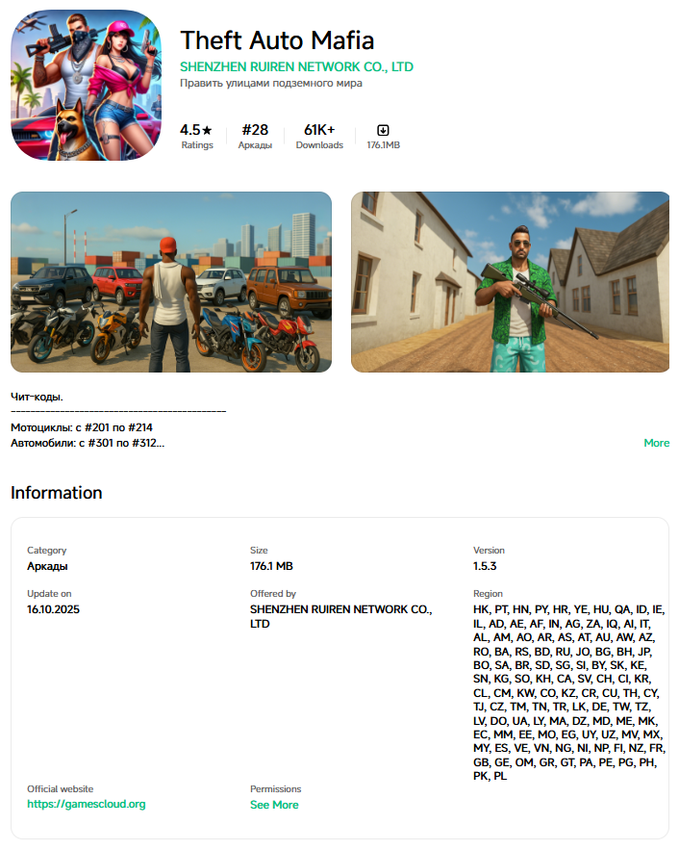Image resolution: width=679 pixels, height=850 pixels.
Task: Click the Theft Auto Mafia title
Action: click(277, 40)
